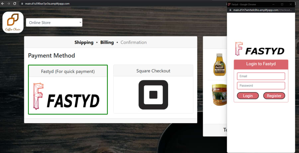Click the Register button
The width and height of the screenshot is (299, 153).
(274, 96)
